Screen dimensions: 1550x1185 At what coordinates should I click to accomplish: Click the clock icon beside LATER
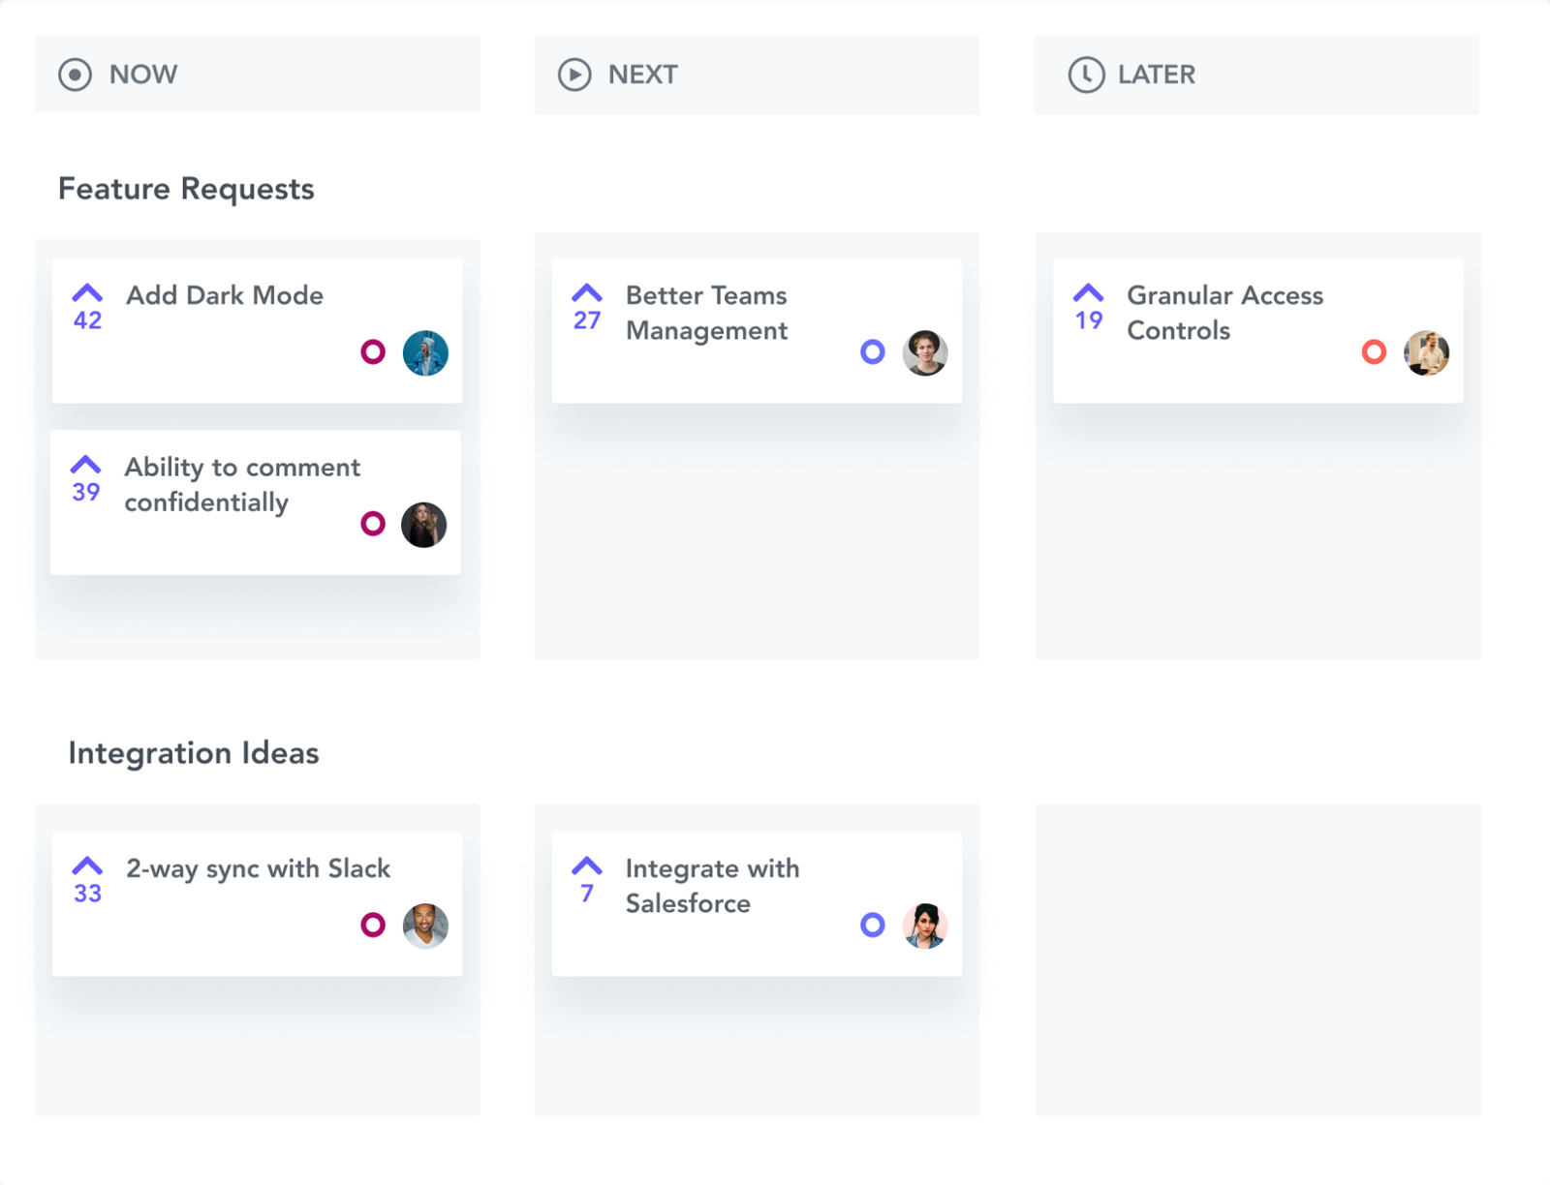(1085, 75)
